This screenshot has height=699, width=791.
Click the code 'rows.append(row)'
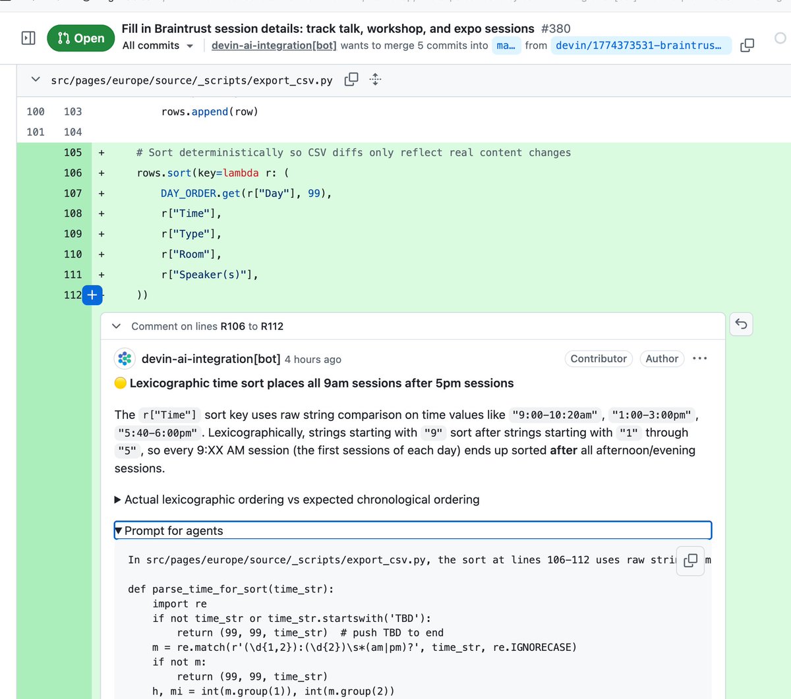[210, 111]
